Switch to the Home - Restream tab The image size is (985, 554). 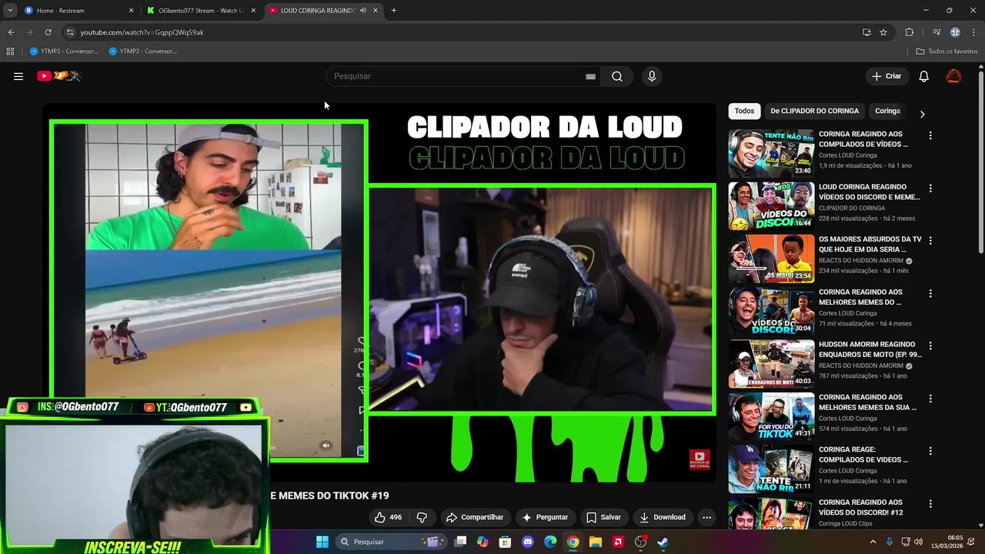77,11
